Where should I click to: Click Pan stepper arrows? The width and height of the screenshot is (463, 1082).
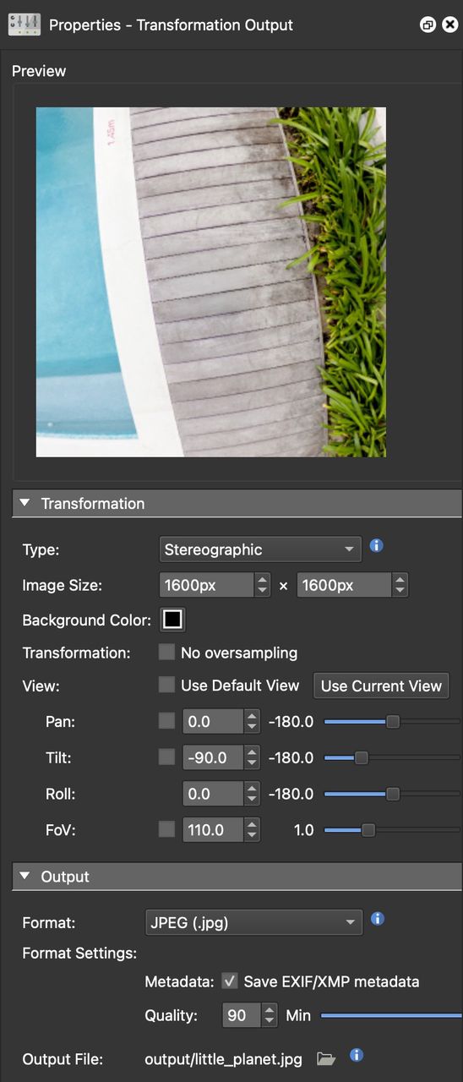[252, 722]
